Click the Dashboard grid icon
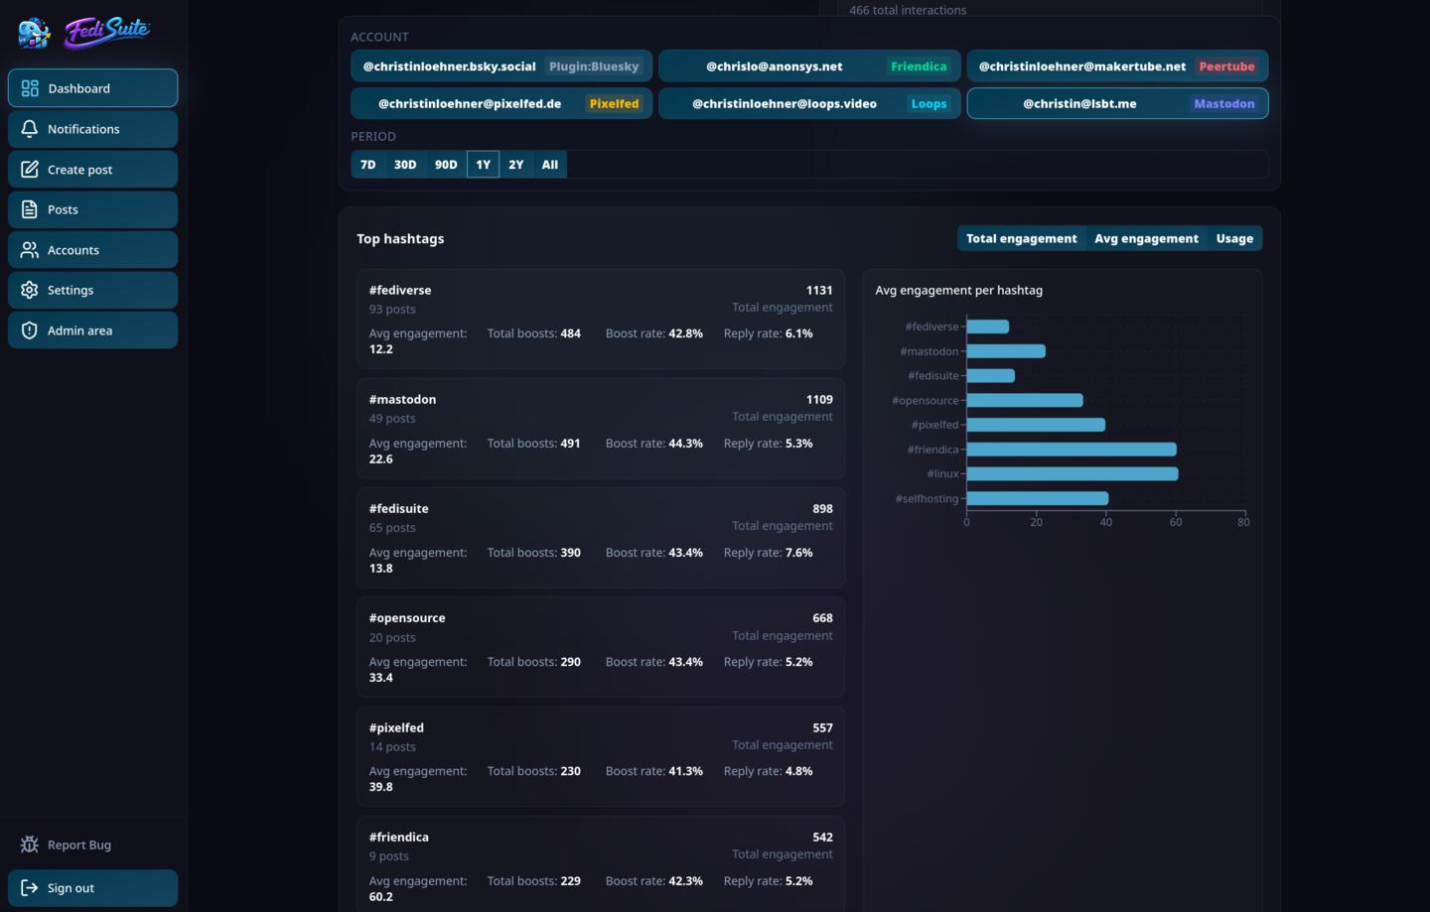1430x912 pixels. point(30,88)
